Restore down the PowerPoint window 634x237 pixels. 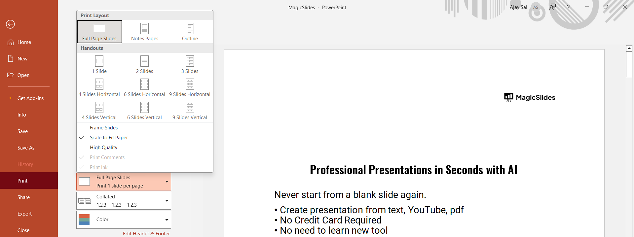(x=606, y=7)
